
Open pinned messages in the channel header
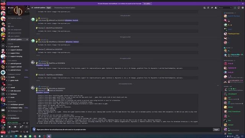coord(212,8)
